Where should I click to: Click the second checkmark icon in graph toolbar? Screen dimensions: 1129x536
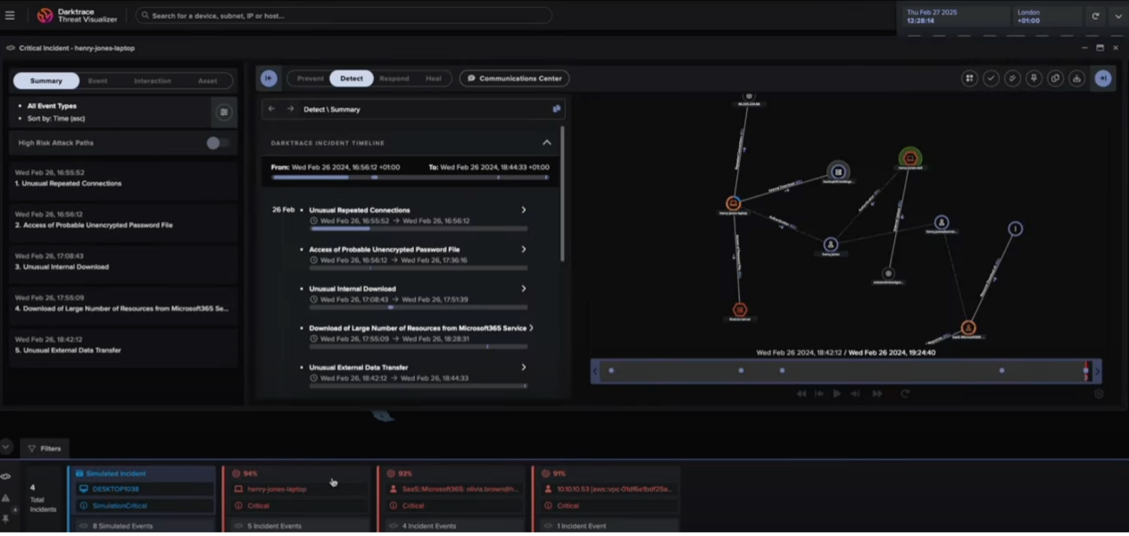pos(1012,78)
